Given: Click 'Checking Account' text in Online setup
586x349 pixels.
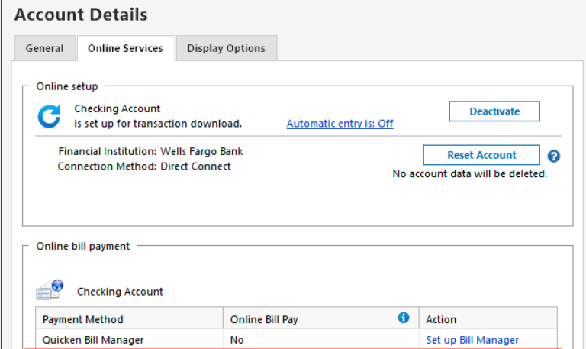Looking at the screenshot, I should (x=117, y=108).
